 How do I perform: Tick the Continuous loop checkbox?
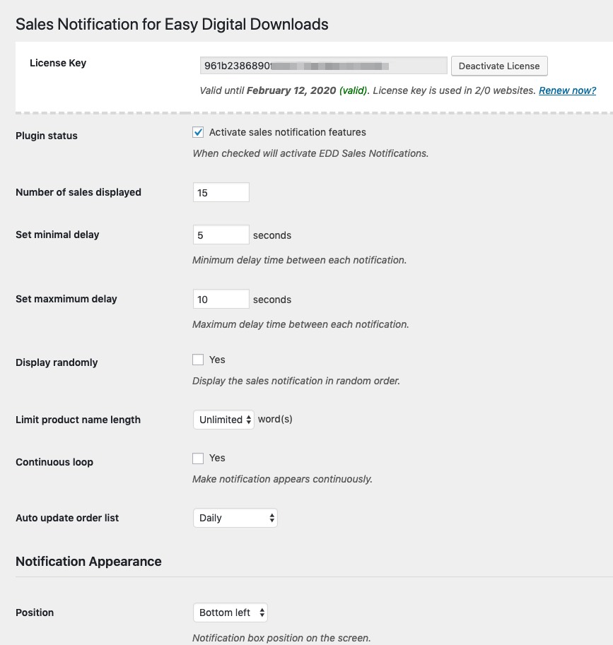tap(198, 458)
